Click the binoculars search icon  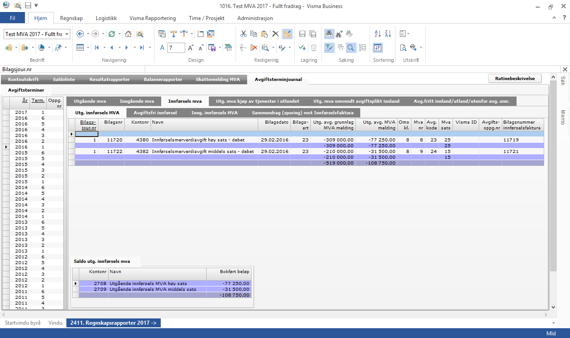click(x=329, y=34)
